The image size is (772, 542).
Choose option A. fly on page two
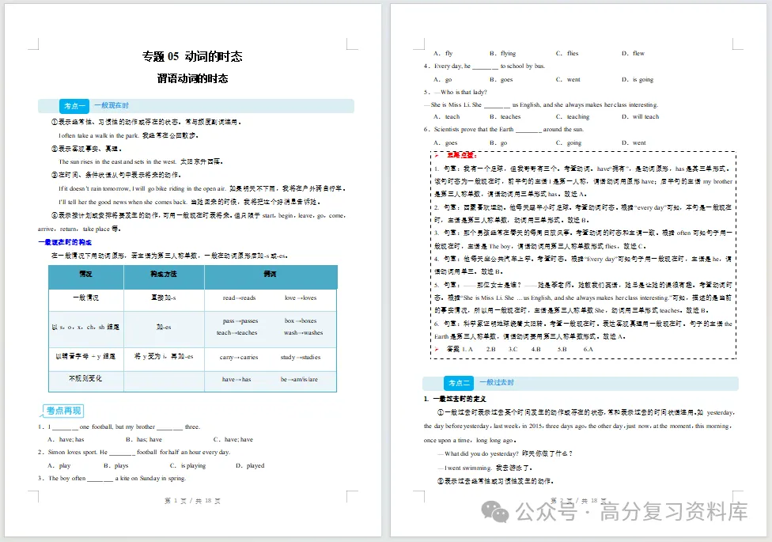point(443,53)
